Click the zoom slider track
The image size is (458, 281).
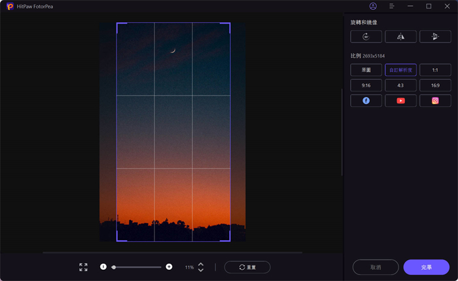tap(137, 267)
